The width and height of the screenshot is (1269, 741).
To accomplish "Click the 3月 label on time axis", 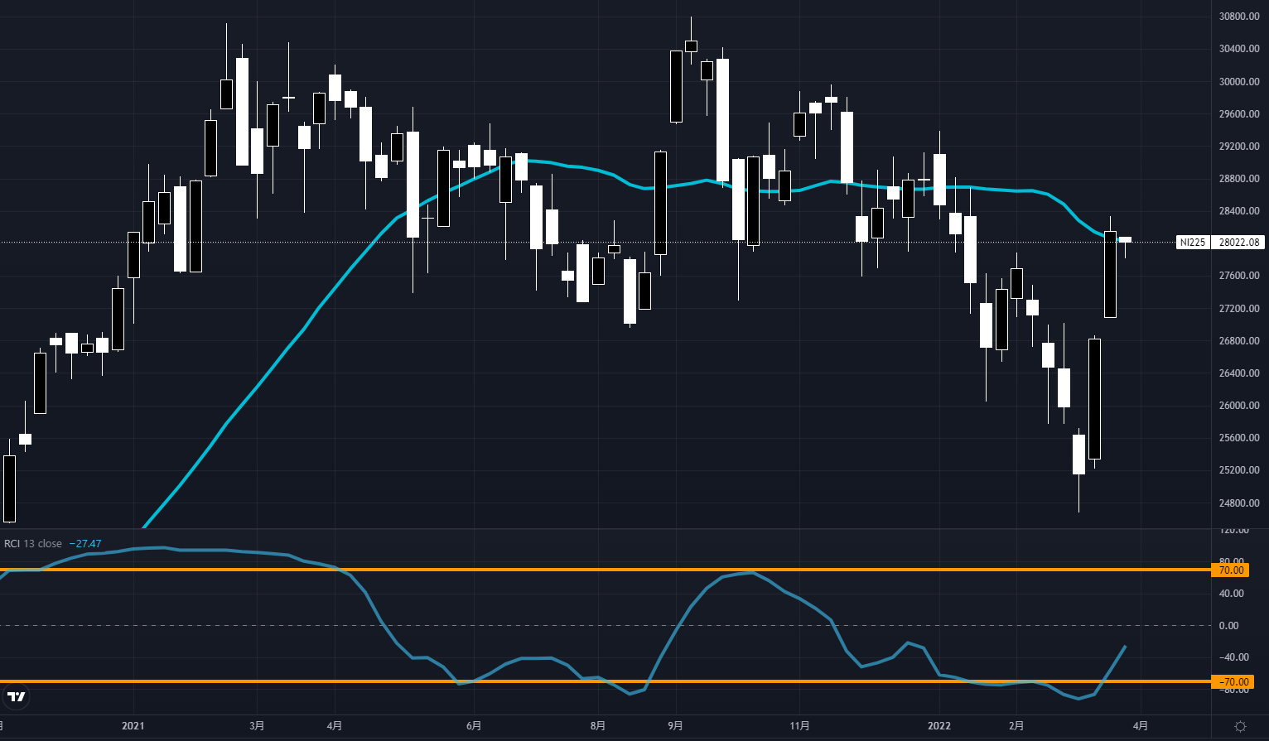I will click(x=258, y=726).
